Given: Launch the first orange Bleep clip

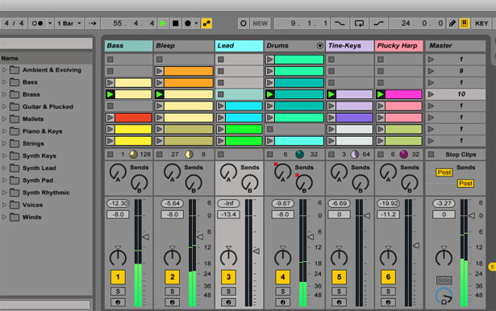Looking at the screenshot, I should (160, 71).
